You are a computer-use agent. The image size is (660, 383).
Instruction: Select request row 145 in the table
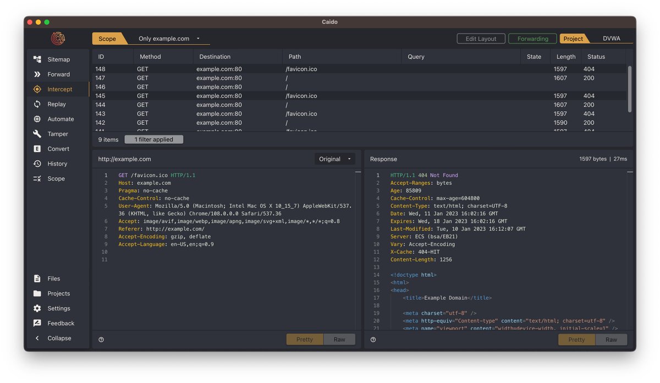click(220, 96)
